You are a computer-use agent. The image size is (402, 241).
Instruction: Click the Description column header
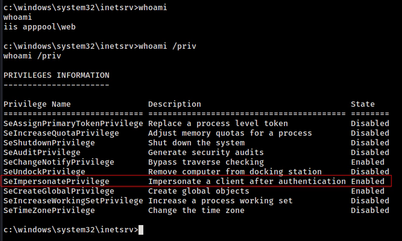(x=175, y=104)
